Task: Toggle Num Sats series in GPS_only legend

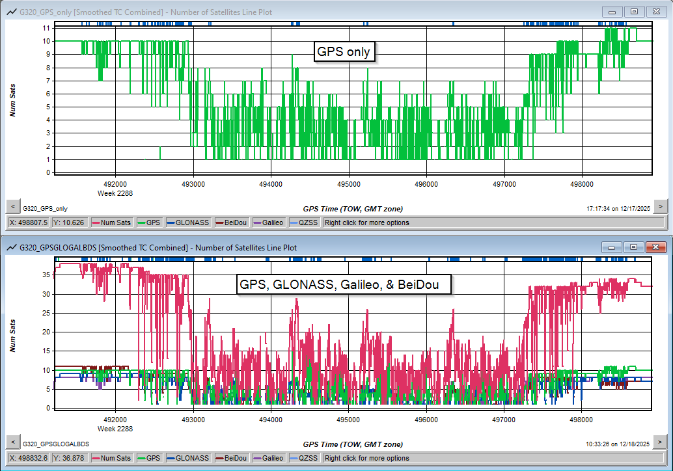Action: [111, 222]
